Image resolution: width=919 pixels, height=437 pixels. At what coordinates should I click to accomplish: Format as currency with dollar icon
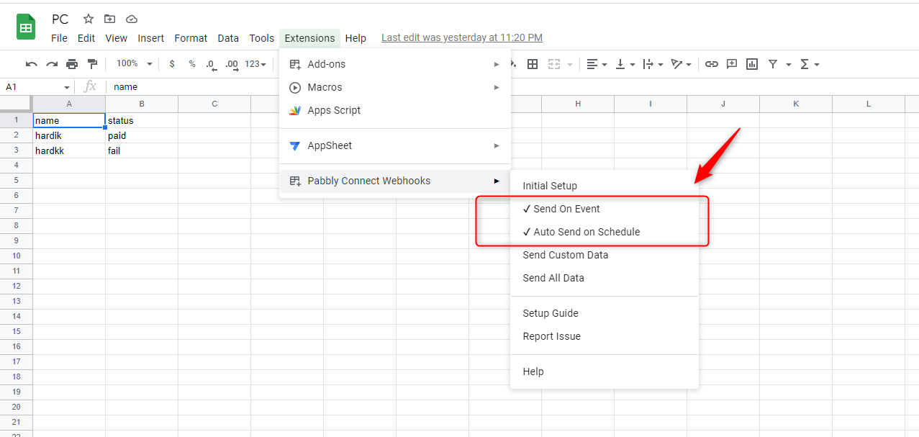[172, 64]
